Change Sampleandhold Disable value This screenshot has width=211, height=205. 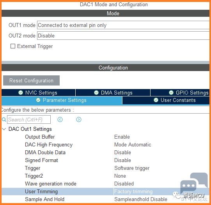click(x=141, y=200)
